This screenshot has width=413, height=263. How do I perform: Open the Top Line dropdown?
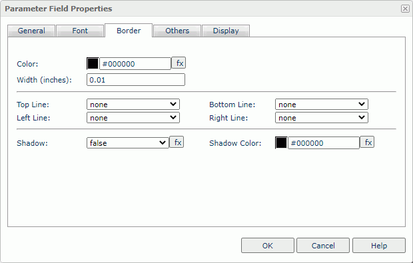133,105
